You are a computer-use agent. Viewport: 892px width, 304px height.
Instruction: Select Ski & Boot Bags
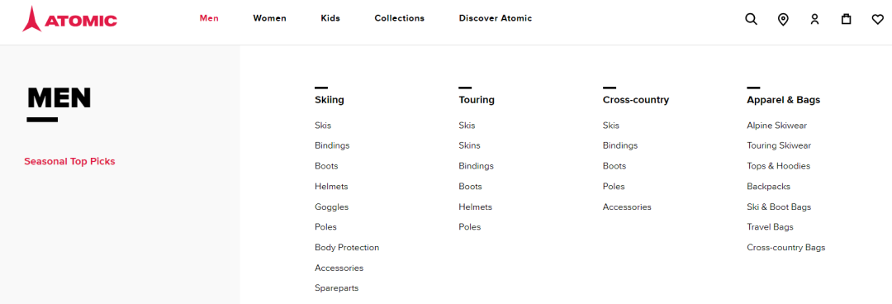pos(779,207)
